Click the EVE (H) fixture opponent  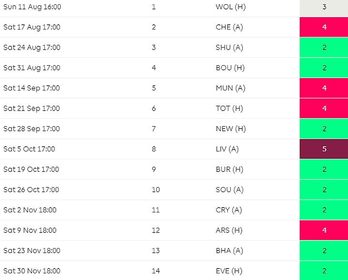229,271
